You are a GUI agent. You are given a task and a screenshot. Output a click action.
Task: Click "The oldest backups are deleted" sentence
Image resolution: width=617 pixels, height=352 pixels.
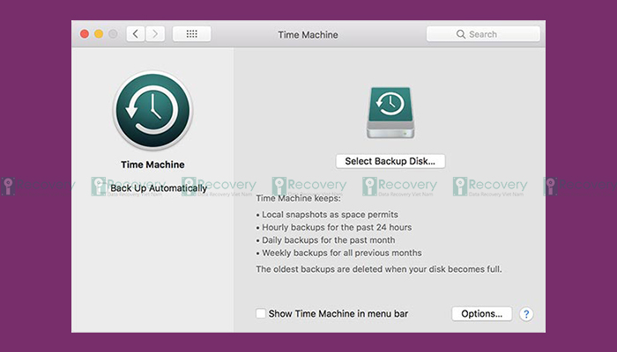tap(379, 269)
